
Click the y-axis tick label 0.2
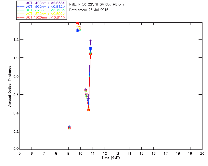click(16, 131)
